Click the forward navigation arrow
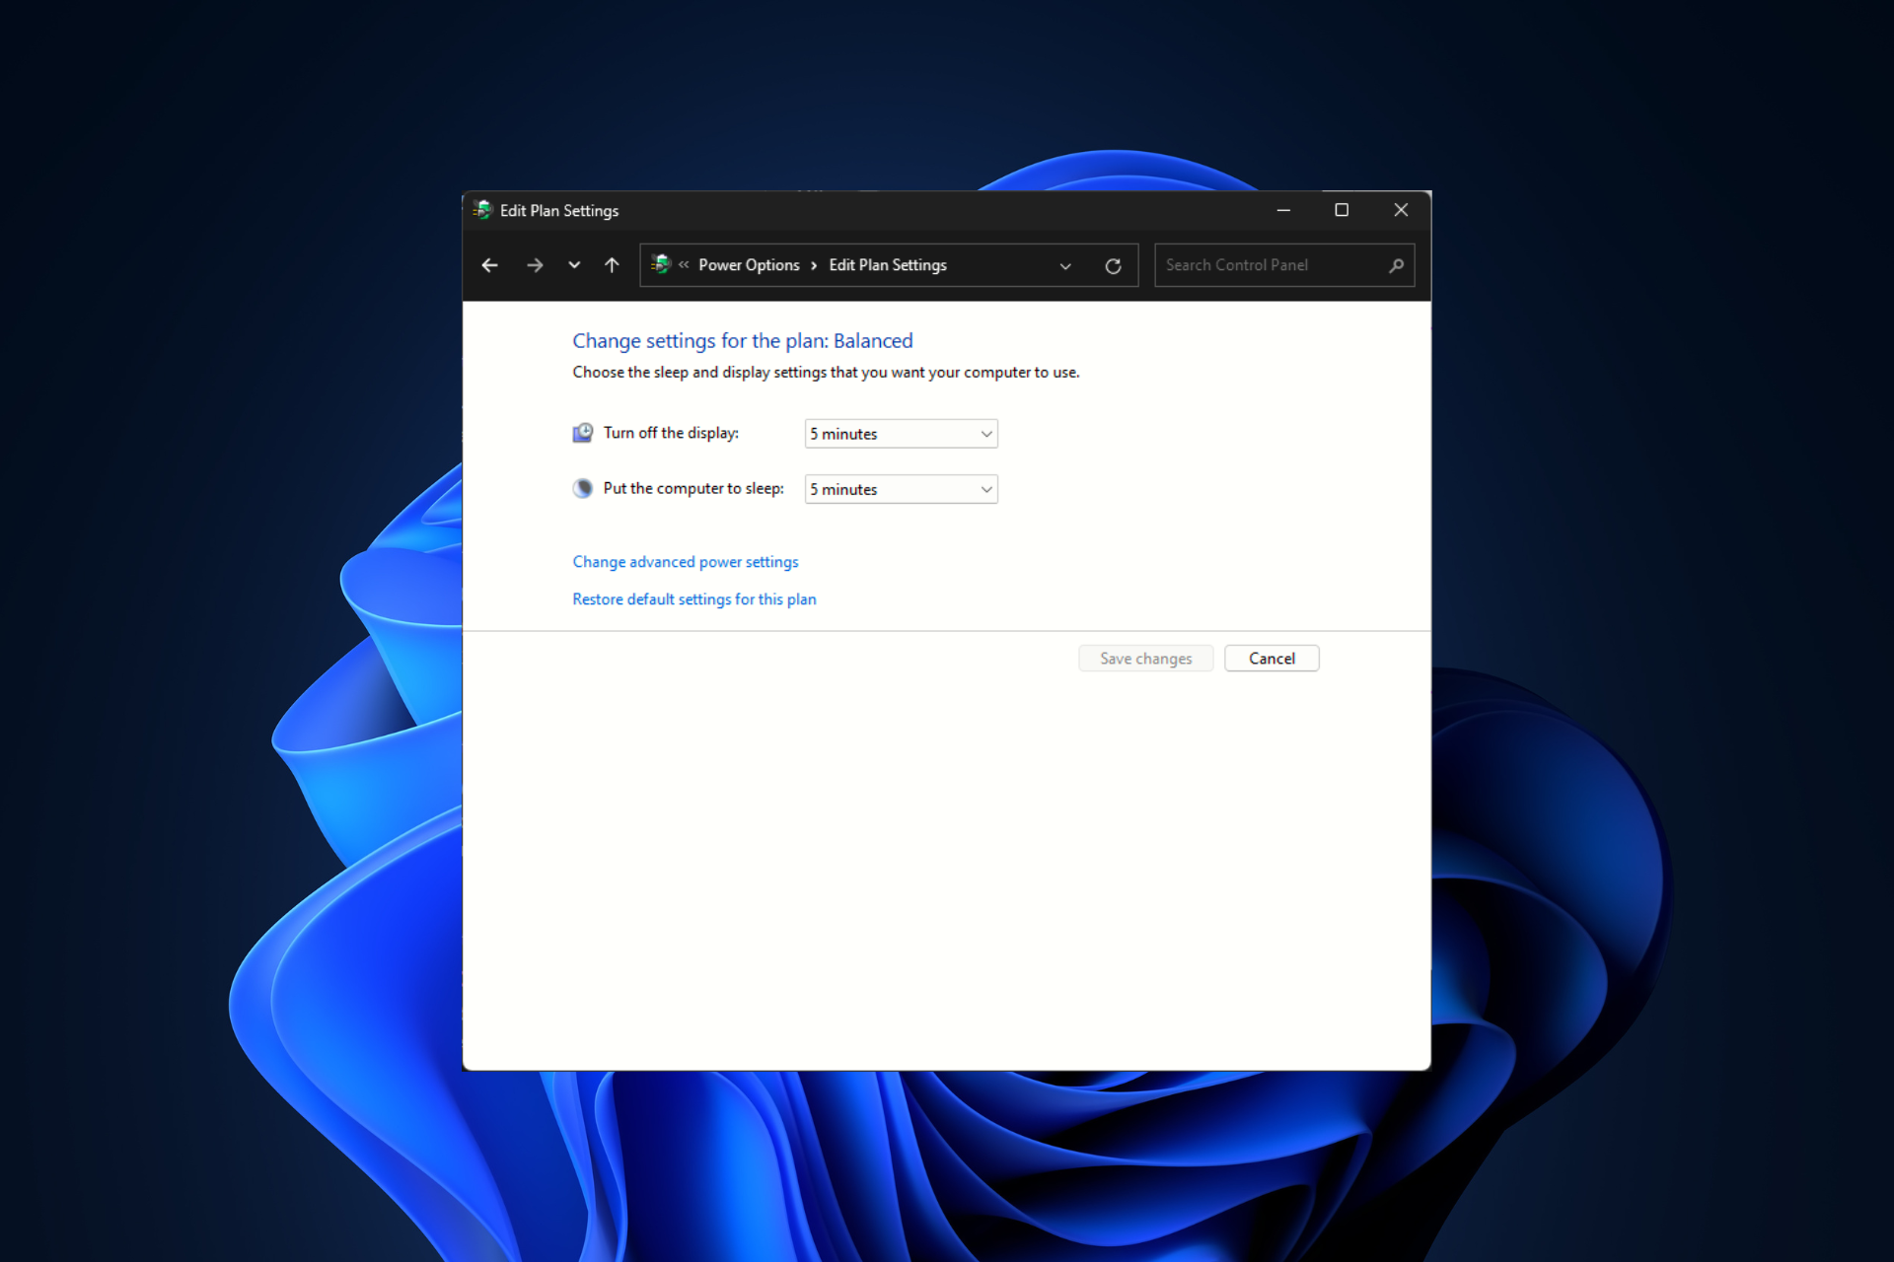The height and width of the screenshot is (1262, 1894). tap(535, 265)
